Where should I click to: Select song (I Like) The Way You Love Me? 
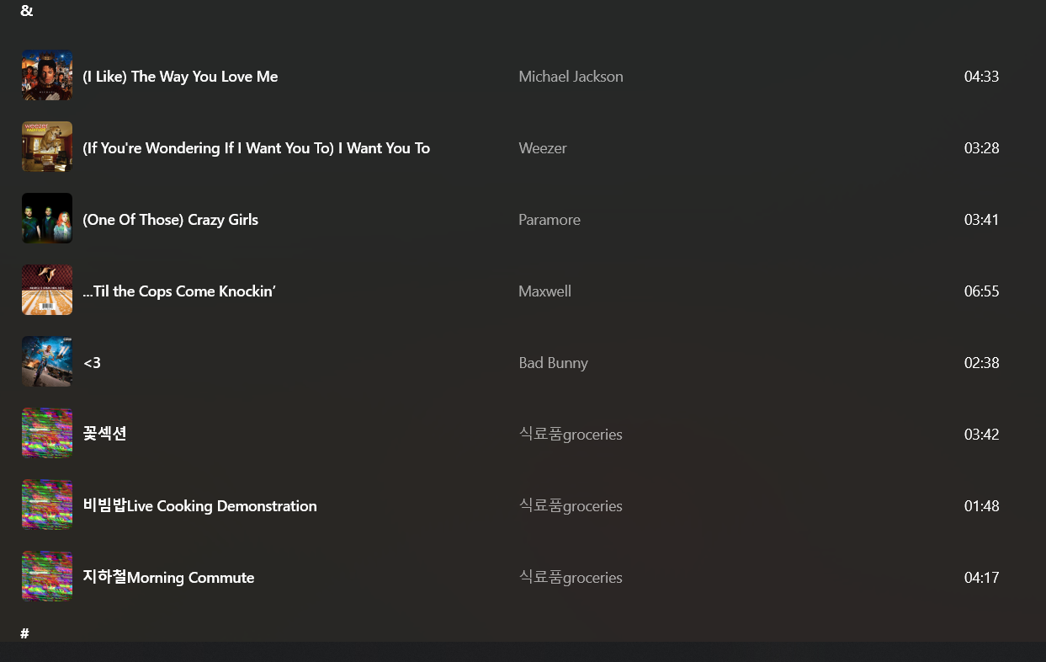[180, 77]
